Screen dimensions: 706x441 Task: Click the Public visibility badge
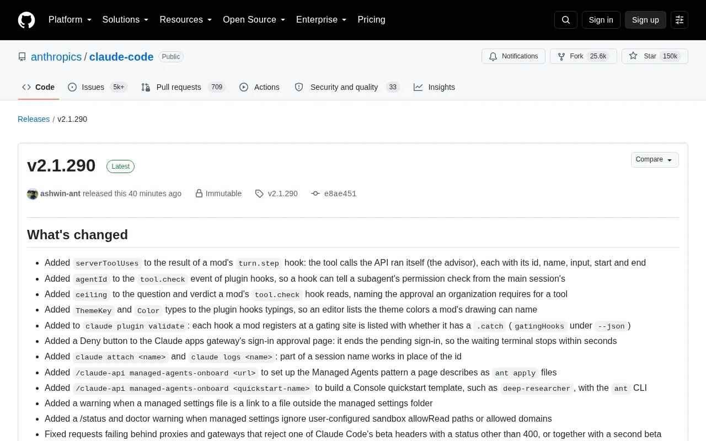(x=171, y=57)
